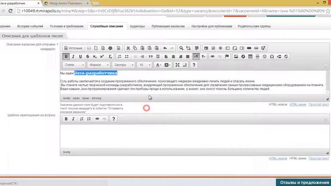Toggle Underline formatting

point(81,56)
